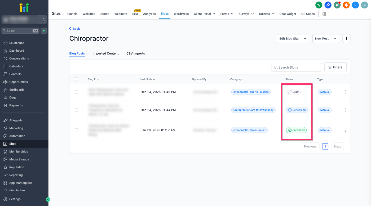Screen dimensions: 371x206
Task: Go to Funnels tab
Action: click(x=72, y=14)
